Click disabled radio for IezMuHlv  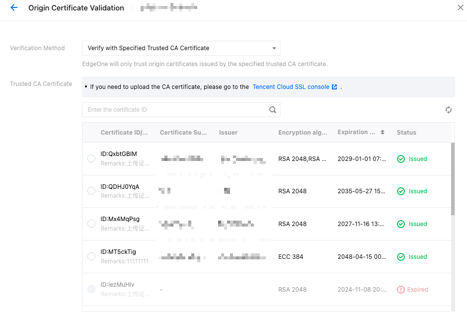tap(91, 289)
